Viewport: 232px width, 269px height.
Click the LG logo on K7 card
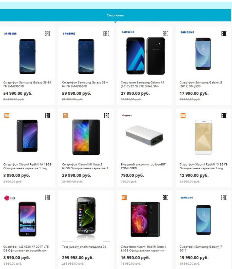[9, 198]
